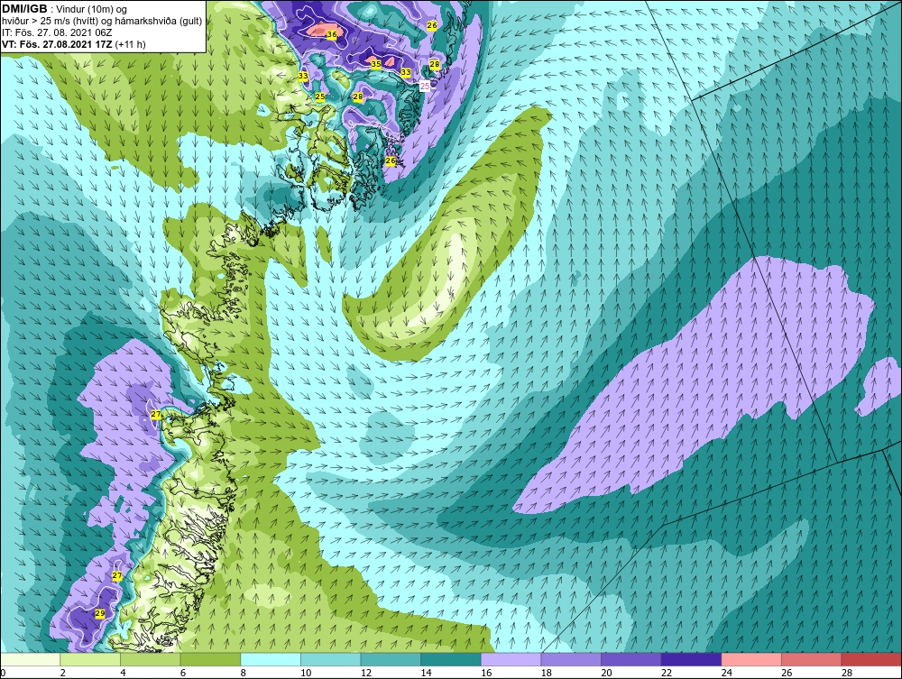Screen dimensions: 902x679
Task: Click the yellow gust label 35
Action: coord(375,64)
